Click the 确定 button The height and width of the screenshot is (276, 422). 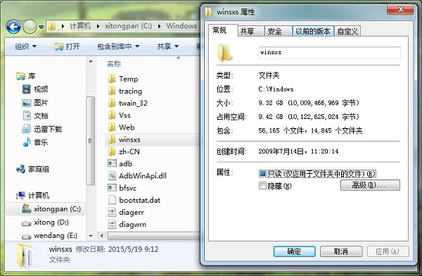coord(295,251)
